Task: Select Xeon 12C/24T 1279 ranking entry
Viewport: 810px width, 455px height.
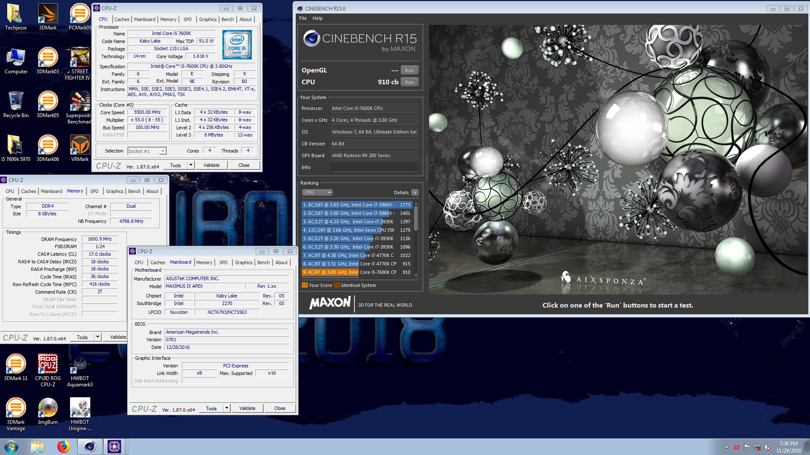Action: [356, 230]
